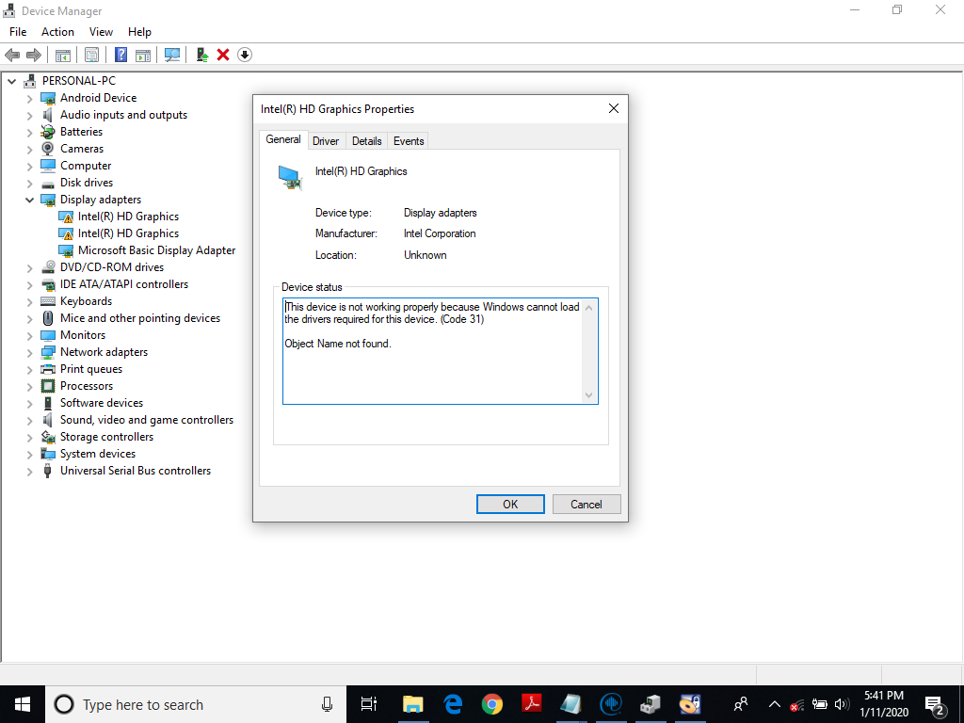Viewport: 964px width, 723px height.
Task: Open File Explorer from the taskbar
Action: pyautogui.click(x=413, y=704)
